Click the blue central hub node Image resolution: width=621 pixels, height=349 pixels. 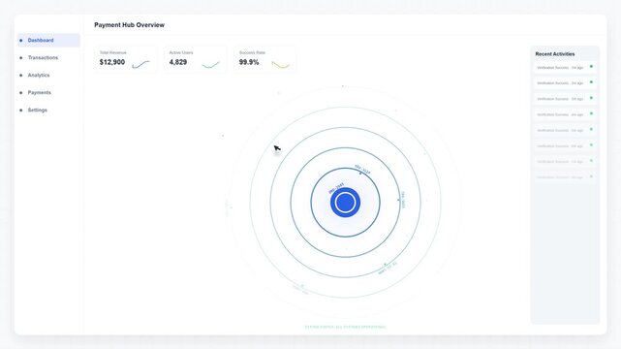(x=345, y=203)
